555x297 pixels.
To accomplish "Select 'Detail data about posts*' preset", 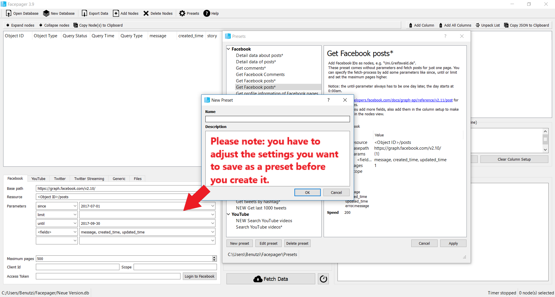I will [x=259, y=55].
